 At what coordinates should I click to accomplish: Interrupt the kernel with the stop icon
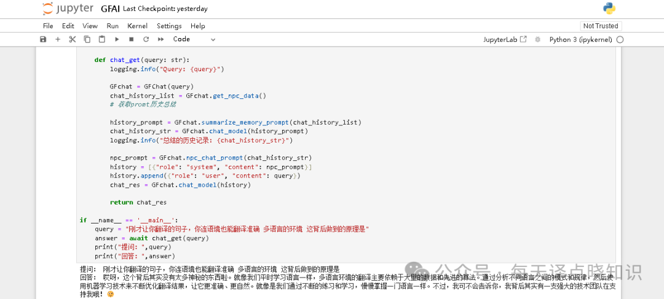pyautogui.click(x=132, y=39)
